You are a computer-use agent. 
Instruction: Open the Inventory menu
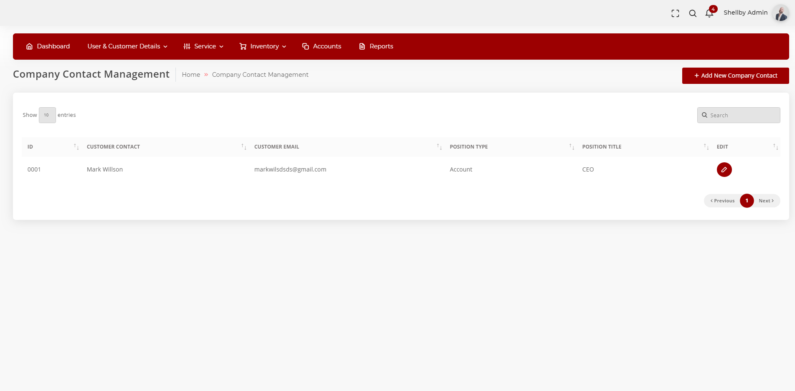point(264,46)
